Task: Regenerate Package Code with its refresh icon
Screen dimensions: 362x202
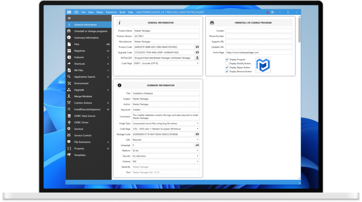Action: click(197, 134)
